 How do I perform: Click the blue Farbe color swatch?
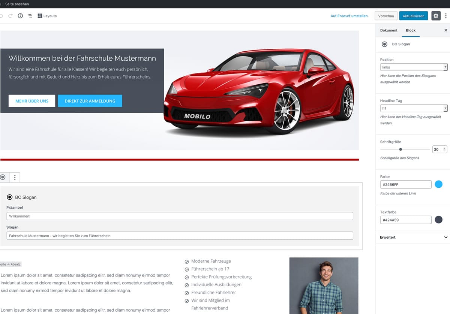438,184
